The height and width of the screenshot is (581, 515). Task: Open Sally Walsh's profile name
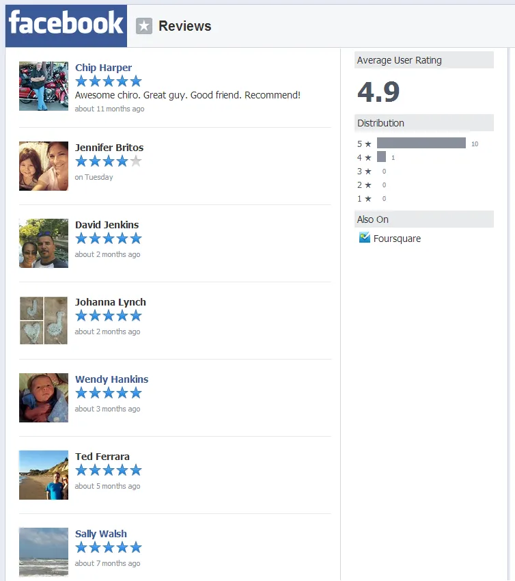point(100,534)
